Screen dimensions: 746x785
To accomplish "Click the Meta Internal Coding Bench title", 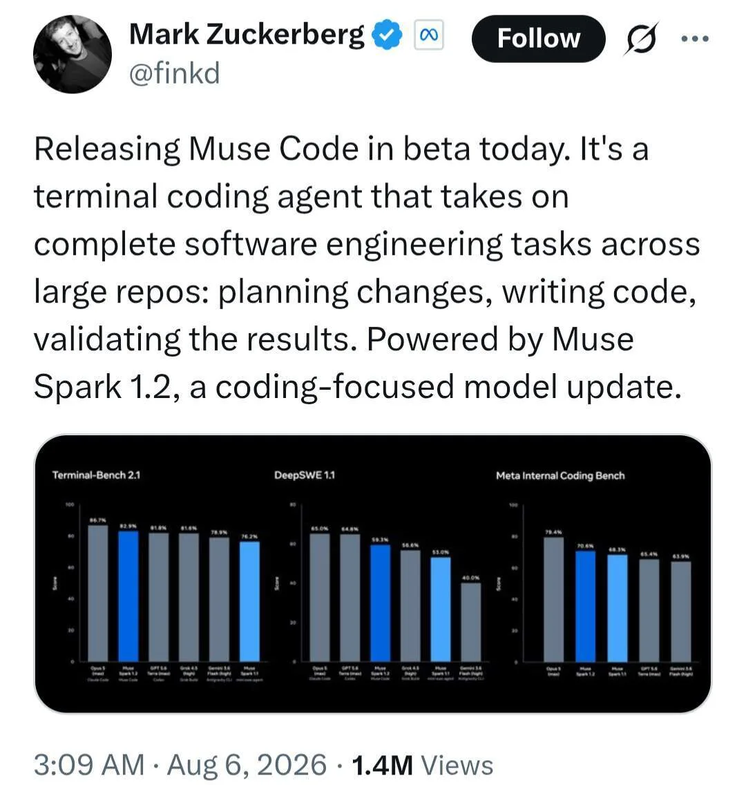I will click(x=560, y=475).
